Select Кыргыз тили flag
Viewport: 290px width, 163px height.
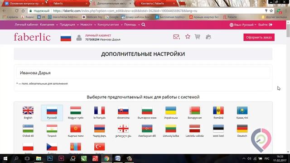[76, 129]
